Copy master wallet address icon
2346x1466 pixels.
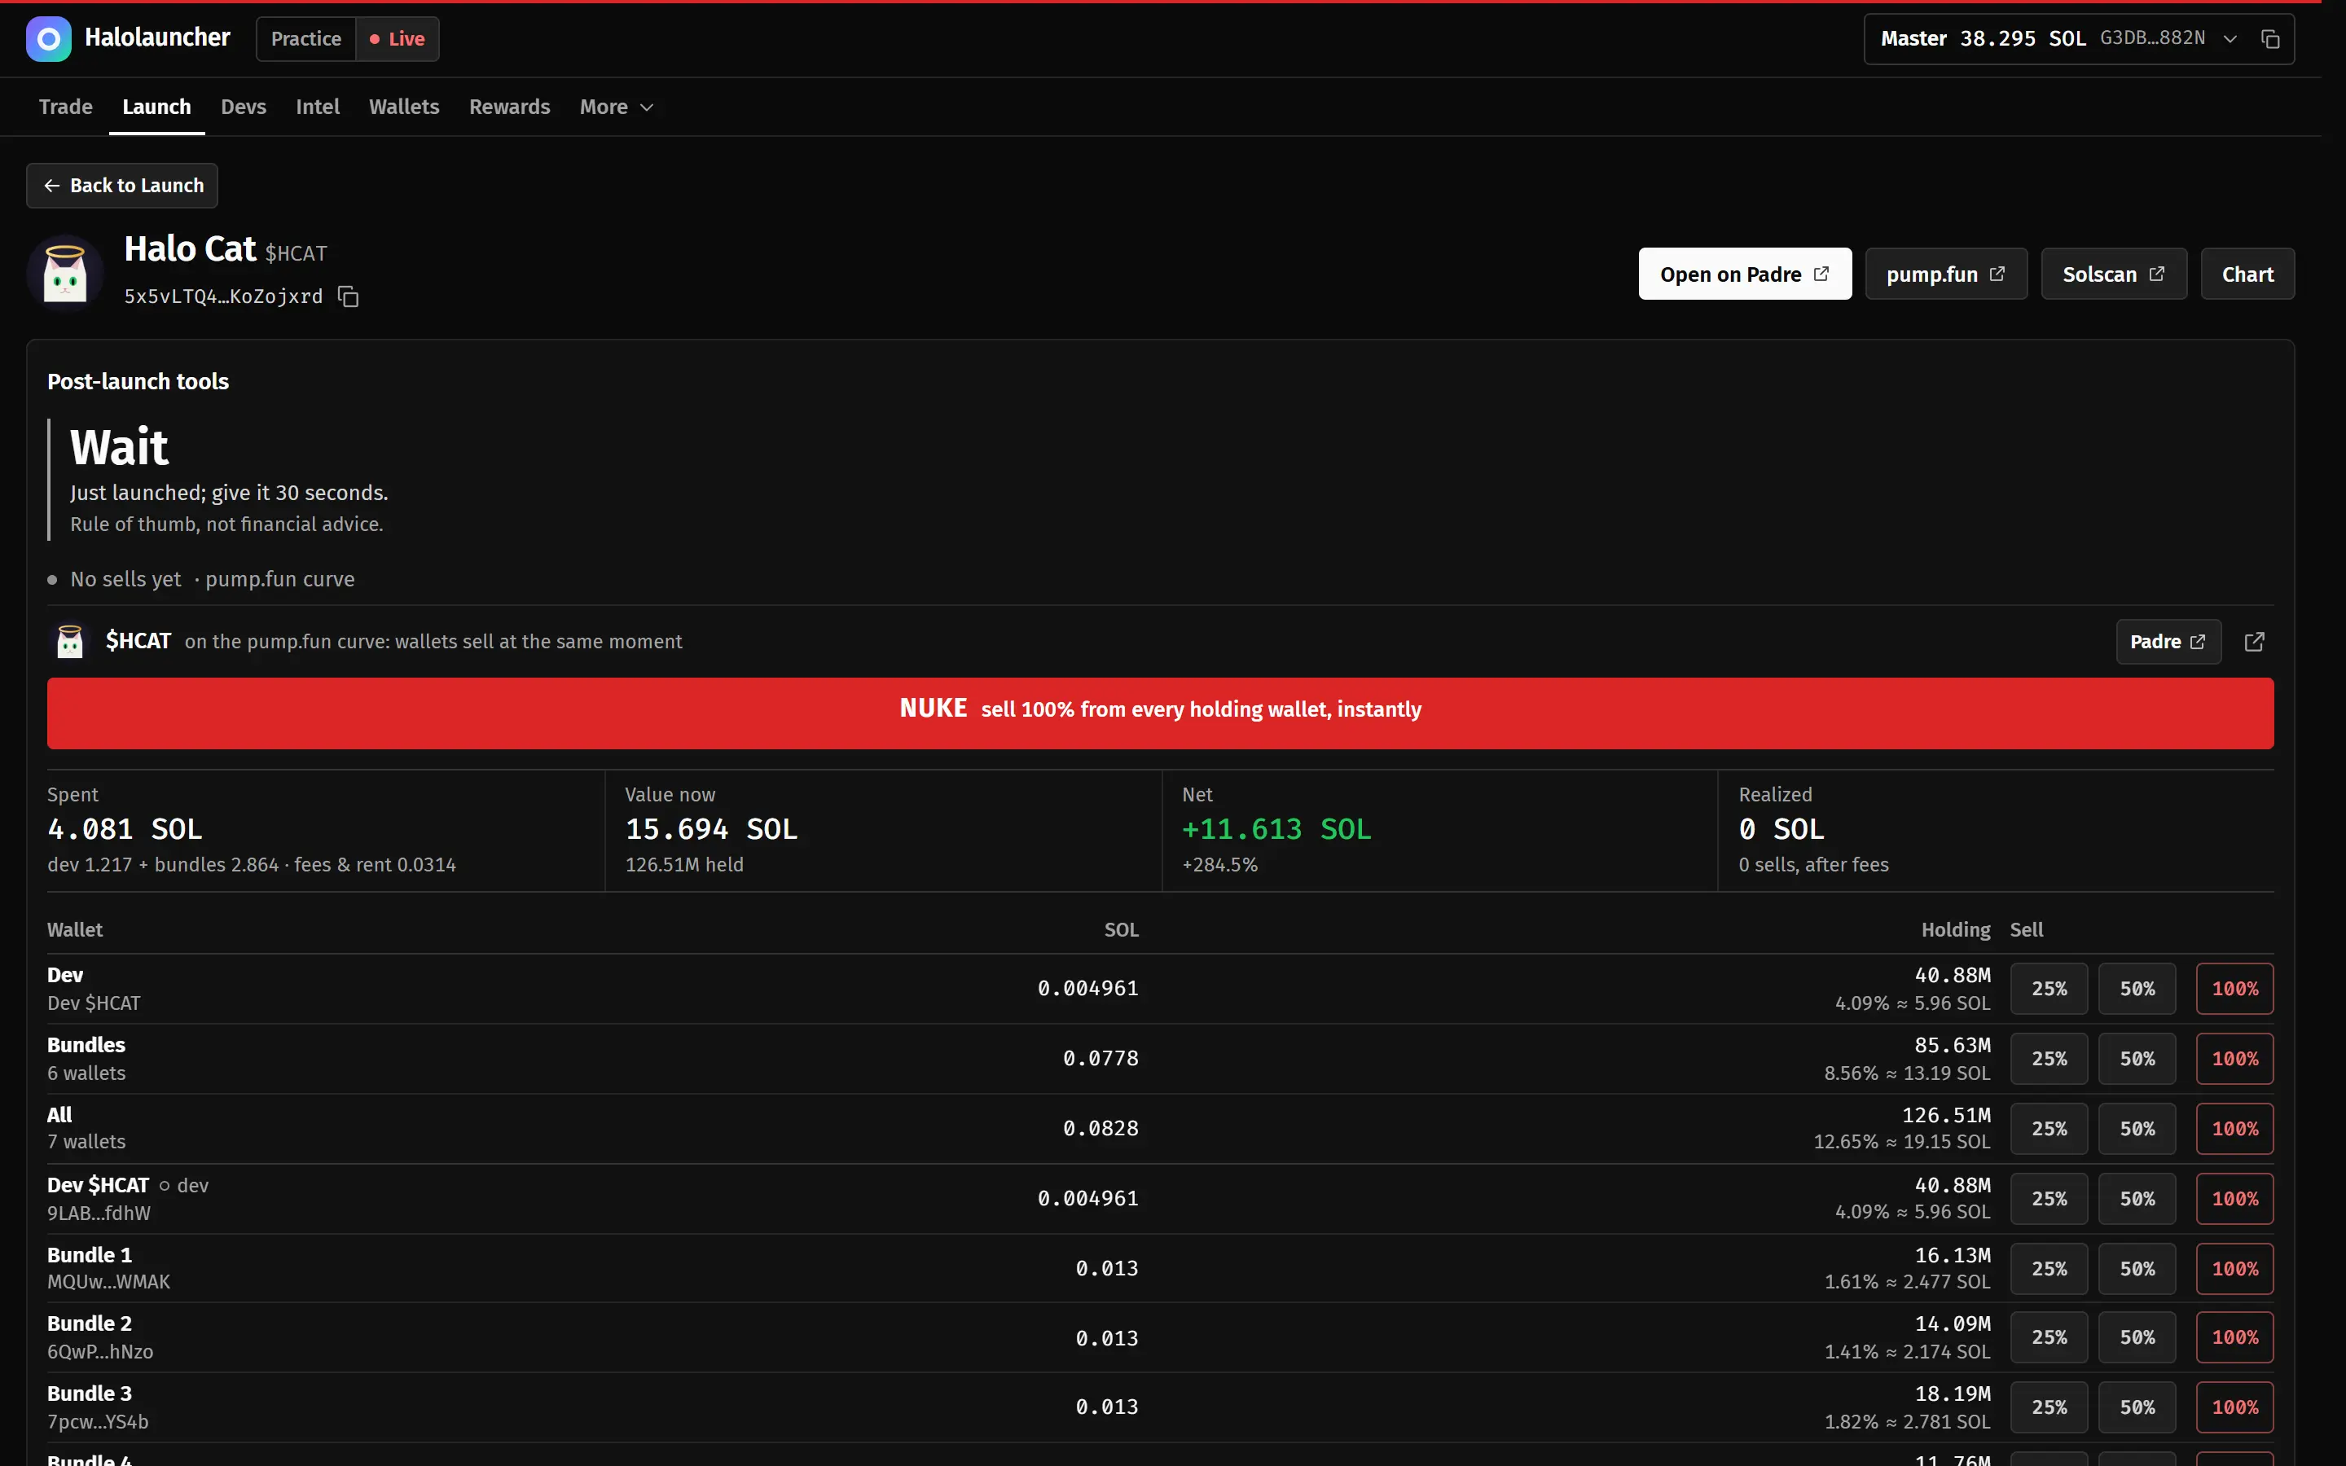point(2269,39)
